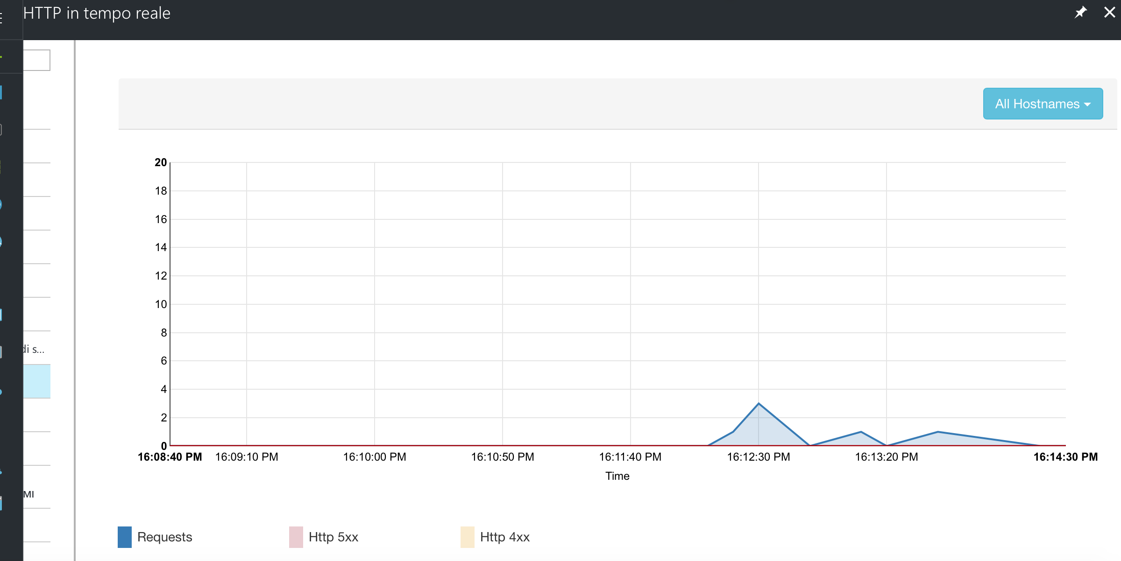Image resolution: width=1121 pixels, height=561 pixels.
Task: Click the Http 4xx legend label
Action: point(505,537)
